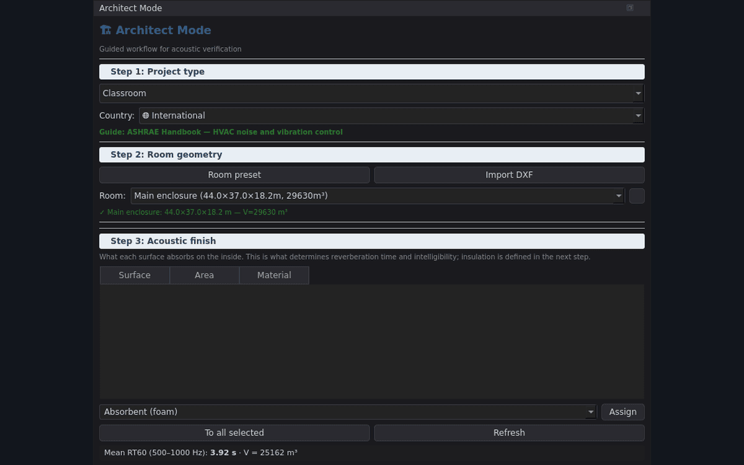Screen dimensions: 744x465
Task: Click the To all selected button
Action: pos(234,433)
